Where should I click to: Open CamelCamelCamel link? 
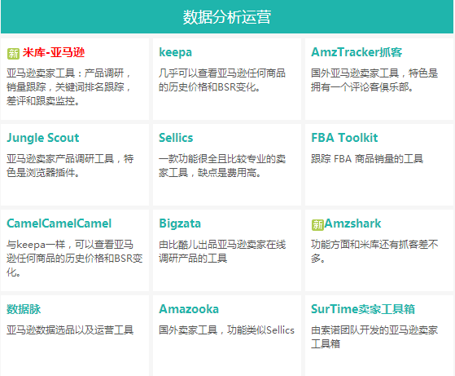tap(59, 223)
